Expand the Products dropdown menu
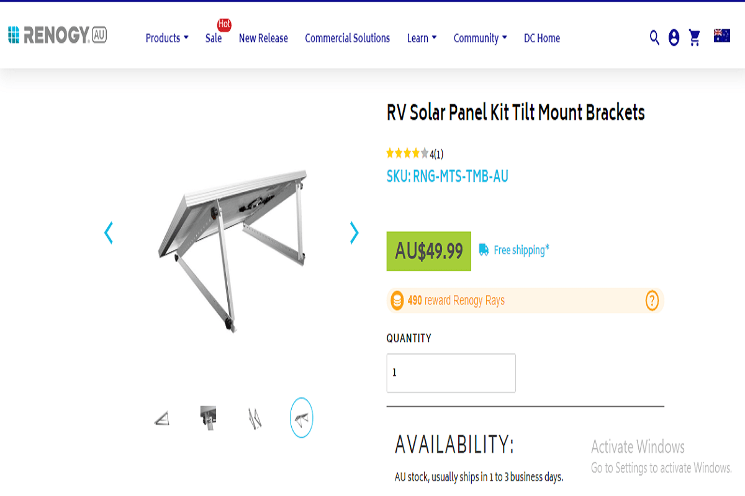This screenshot has height=496, width=745. coord(167,38)
